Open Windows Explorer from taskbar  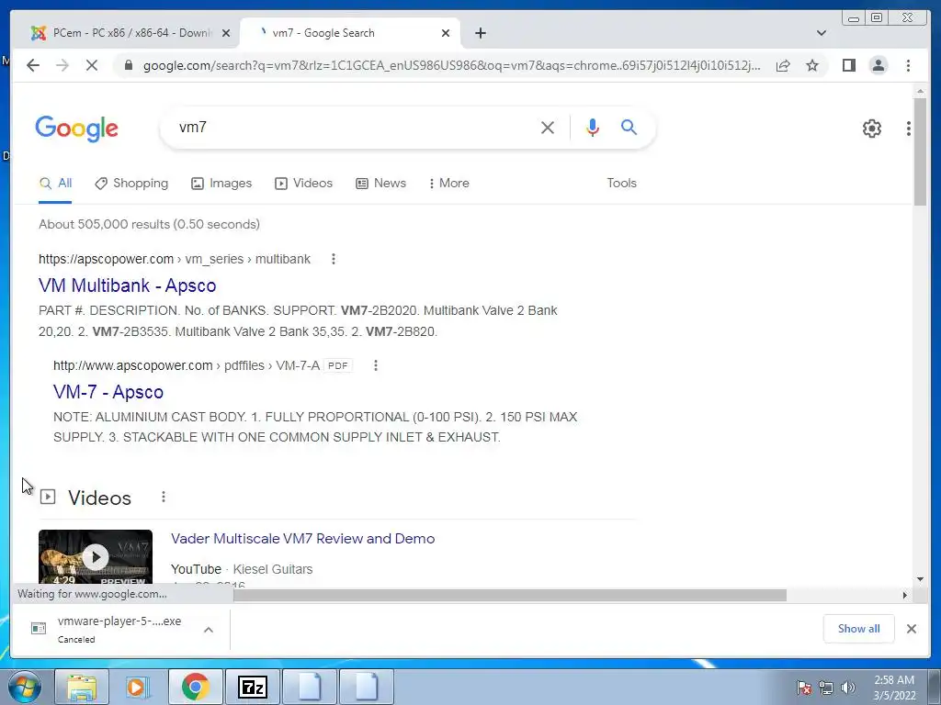click(82, 687)
